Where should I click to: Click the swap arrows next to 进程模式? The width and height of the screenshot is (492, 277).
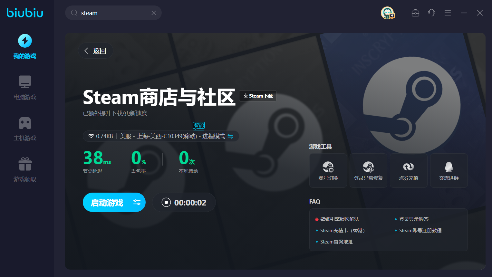coord(230,136)
